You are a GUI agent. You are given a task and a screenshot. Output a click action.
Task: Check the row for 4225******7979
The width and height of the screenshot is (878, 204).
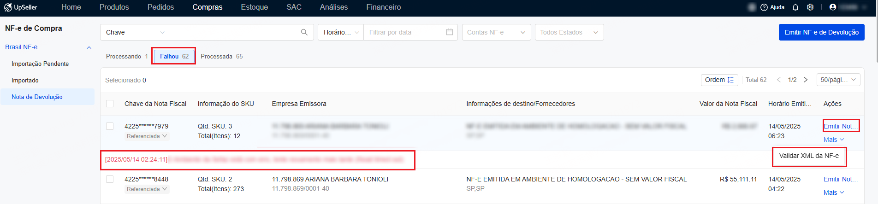click(110, 126)
